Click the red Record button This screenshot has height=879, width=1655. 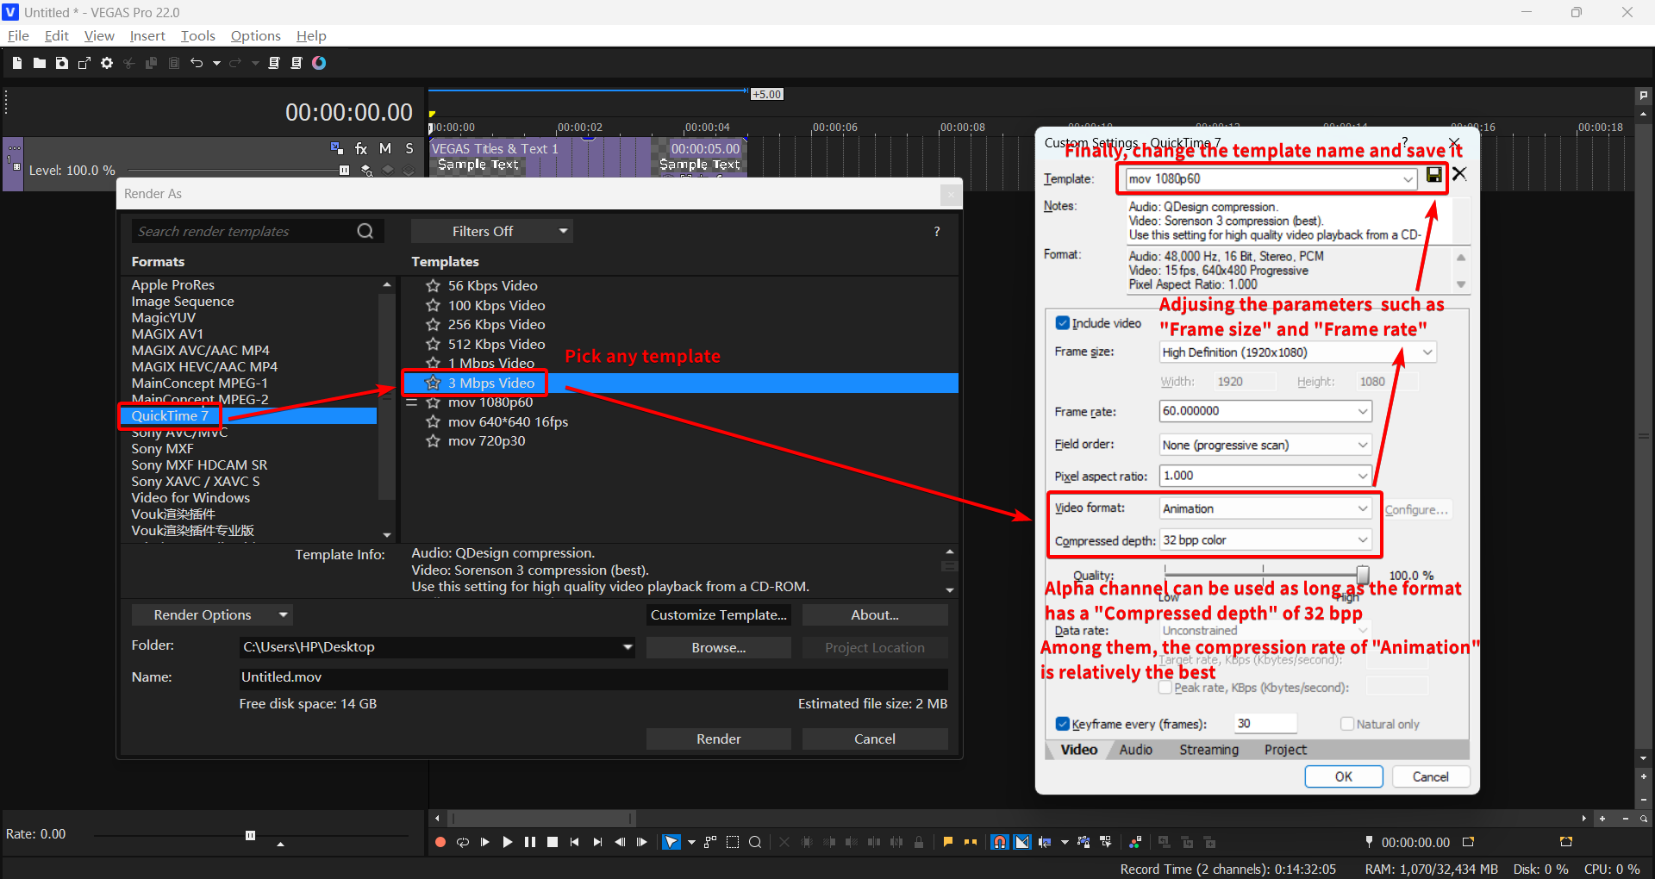tap(440, 842)
